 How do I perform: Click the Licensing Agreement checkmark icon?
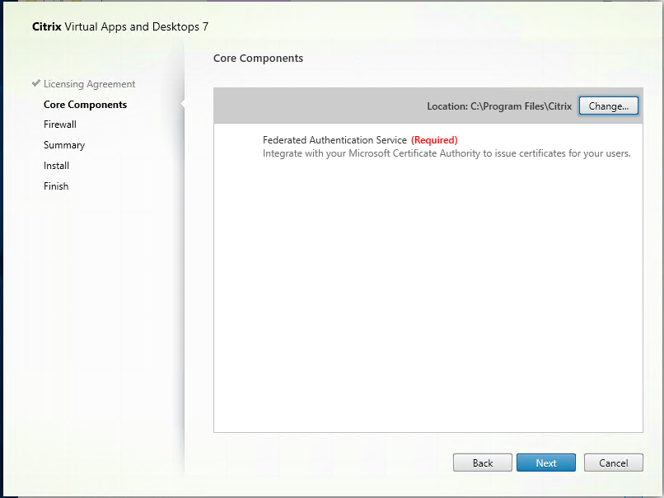[36, 83]
